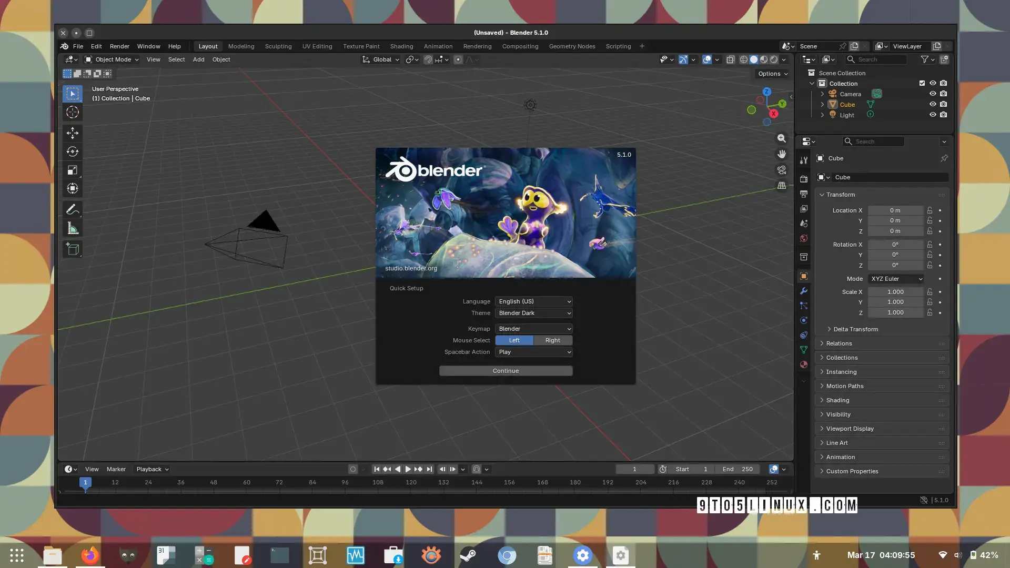1010x568 pixels.
Task: Open the Spacebar Action dropdown
Action: point(533,352)
